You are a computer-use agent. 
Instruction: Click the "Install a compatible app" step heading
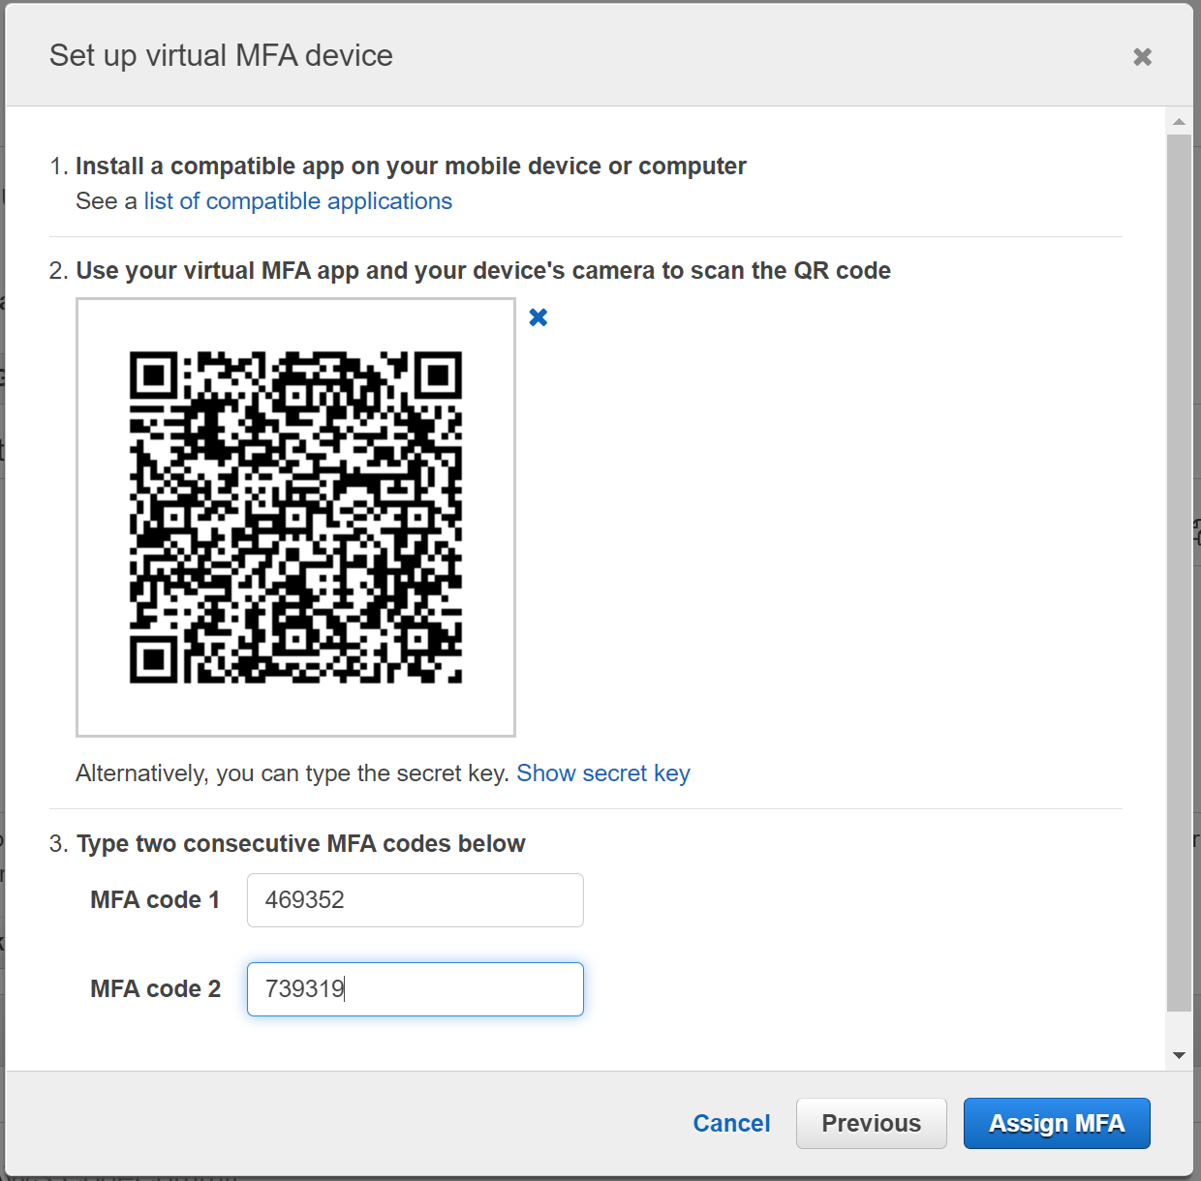pyautogui.click(x=411, y=167)
